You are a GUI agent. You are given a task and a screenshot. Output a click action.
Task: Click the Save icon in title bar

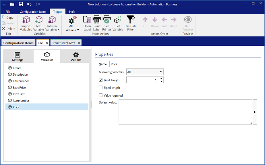point(21,4)
